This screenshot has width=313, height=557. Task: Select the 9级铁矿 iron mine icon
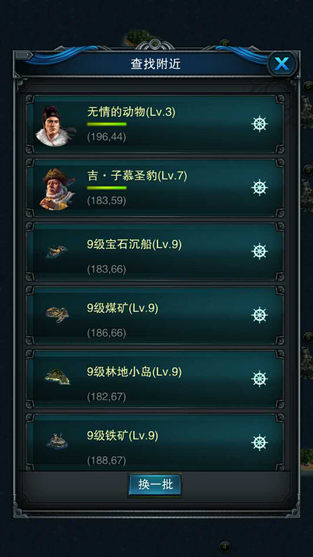click(57, 441)
